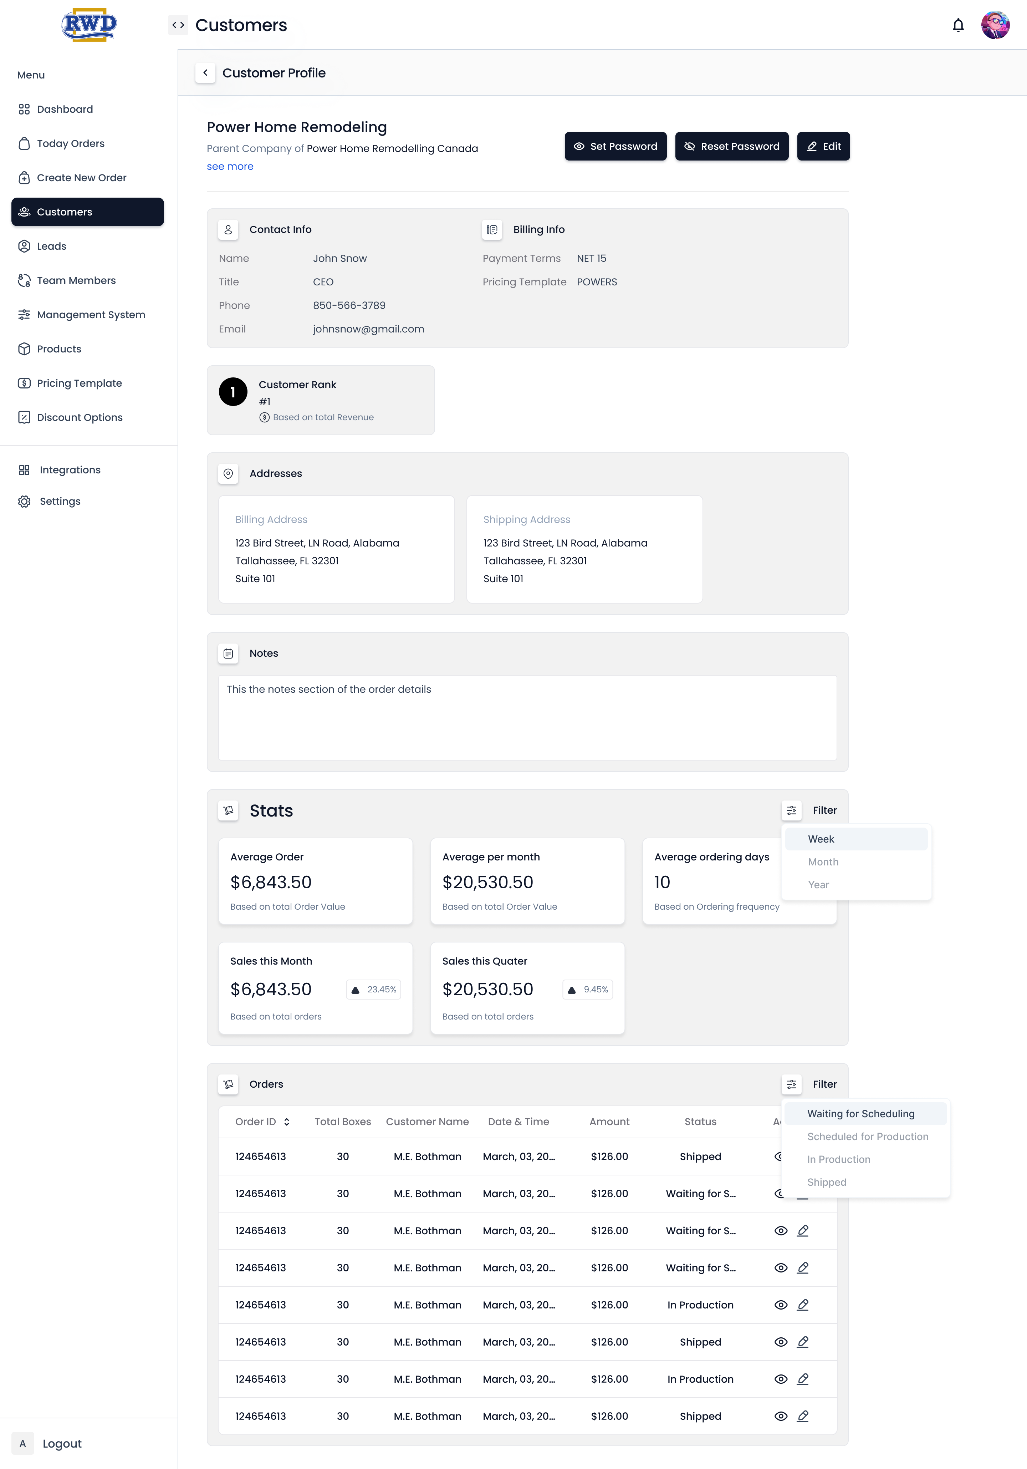Edit the fourth order row with pencil icon
The image size is (1027, 1469).
click(x=803, y=1268)
